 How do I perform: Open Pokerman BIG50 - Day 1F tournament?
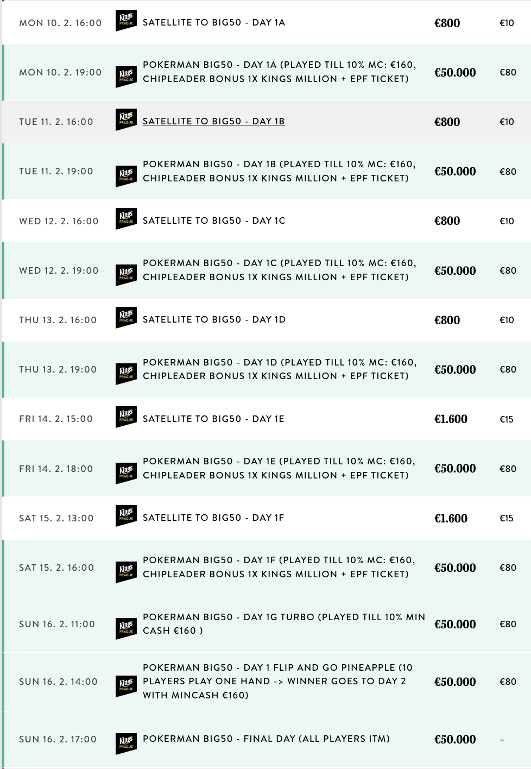click(x=279, y=567)
